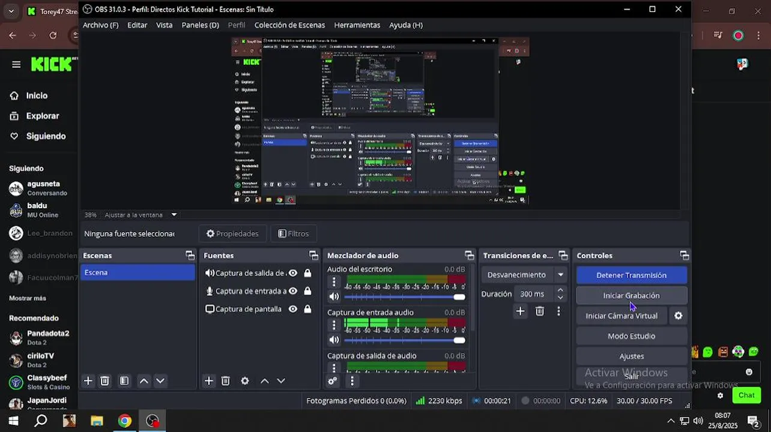
Task: Open scene filters icon in Escenas panel
Action: 124,381
